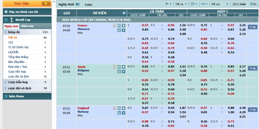Add France vs Morocco to favorites
This screenshot has height=129, width=259.
pyautogui.click(x=124, y=25)
